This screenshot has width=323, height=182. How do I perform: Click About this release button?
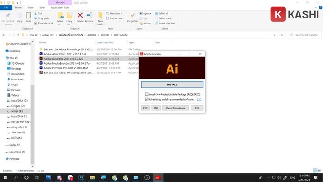pos(175,108)
